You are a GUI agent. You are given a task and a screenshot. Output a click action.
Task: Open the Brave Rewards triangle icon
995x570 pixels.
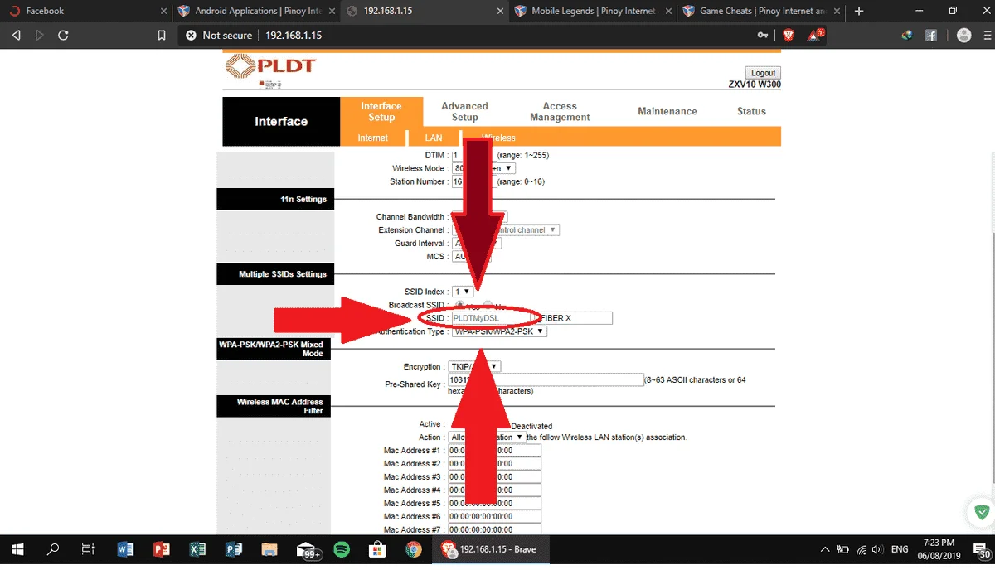pyautogui.click(x=817, y=36)
